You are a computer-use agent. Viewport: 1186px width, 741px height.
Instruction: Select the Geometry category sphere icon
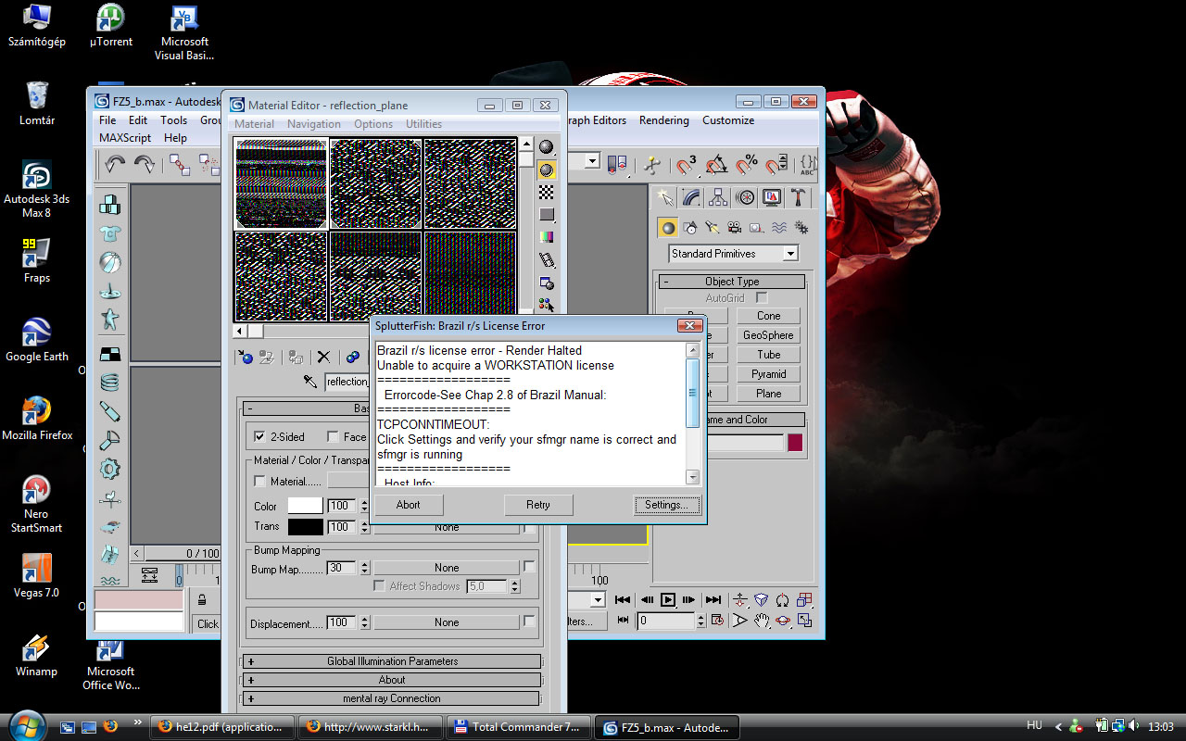point(668,227)
